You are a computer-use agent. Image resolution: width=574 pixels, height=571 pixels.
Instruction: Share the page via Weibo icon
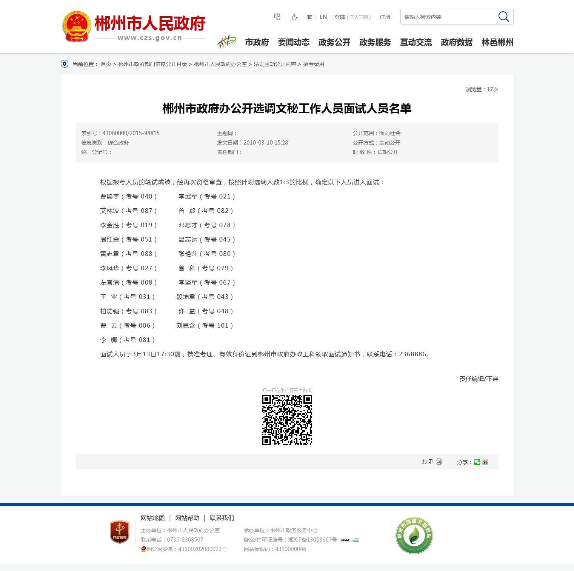[485, 462]
